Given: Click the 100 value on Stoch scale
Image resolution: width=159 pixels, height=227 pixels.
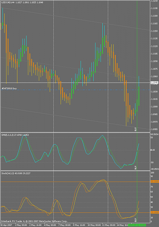Looking at the screenshot, I should tap(152, 173).
